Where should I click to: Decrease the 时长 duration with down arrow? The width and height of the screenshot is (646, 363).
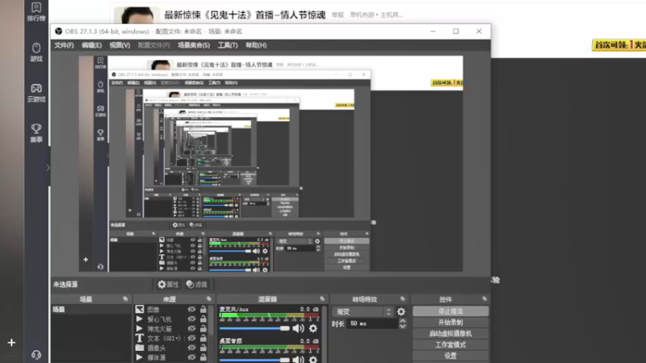402,327
